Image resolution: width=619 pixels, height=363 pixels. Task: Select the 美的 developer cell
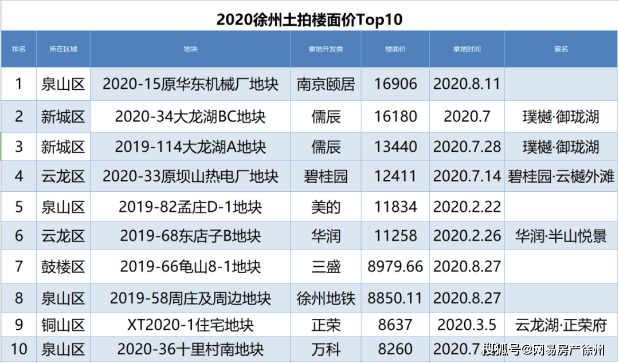326,207
